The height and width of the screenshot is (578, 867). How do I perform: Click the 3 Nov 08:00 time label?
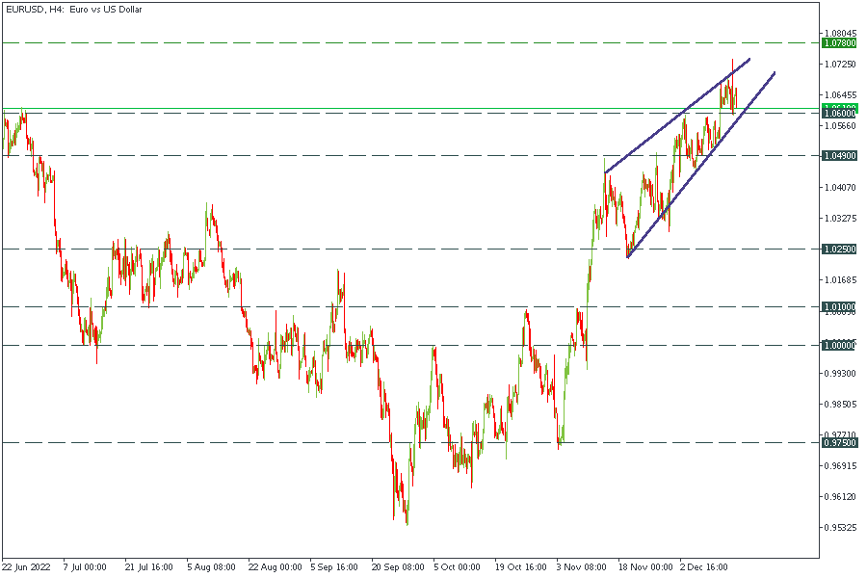point(581,567)
